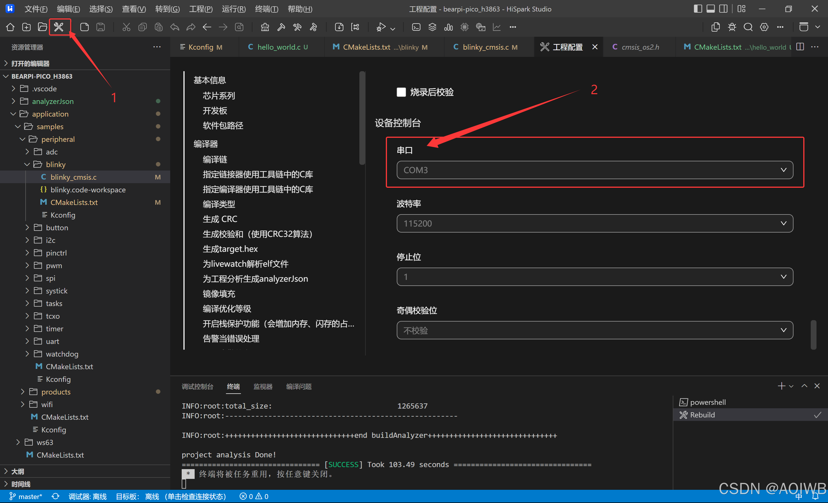This screenshot has width=828, height=503.
Task: Click the settings outline vertical scrollbar
Action: click(362, 117)
